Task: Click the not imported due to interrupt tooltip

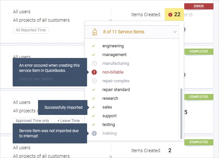Action: click(x=50, y=133)
